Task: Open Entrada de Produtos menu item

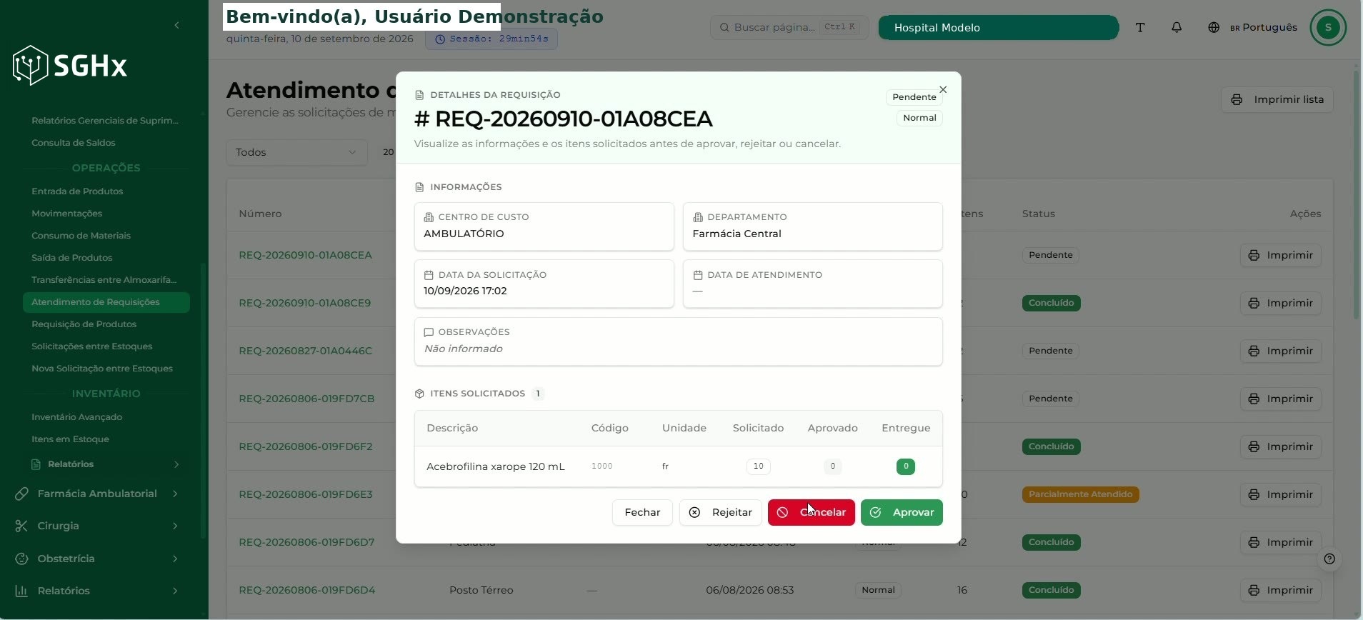Action: [77, 191]
